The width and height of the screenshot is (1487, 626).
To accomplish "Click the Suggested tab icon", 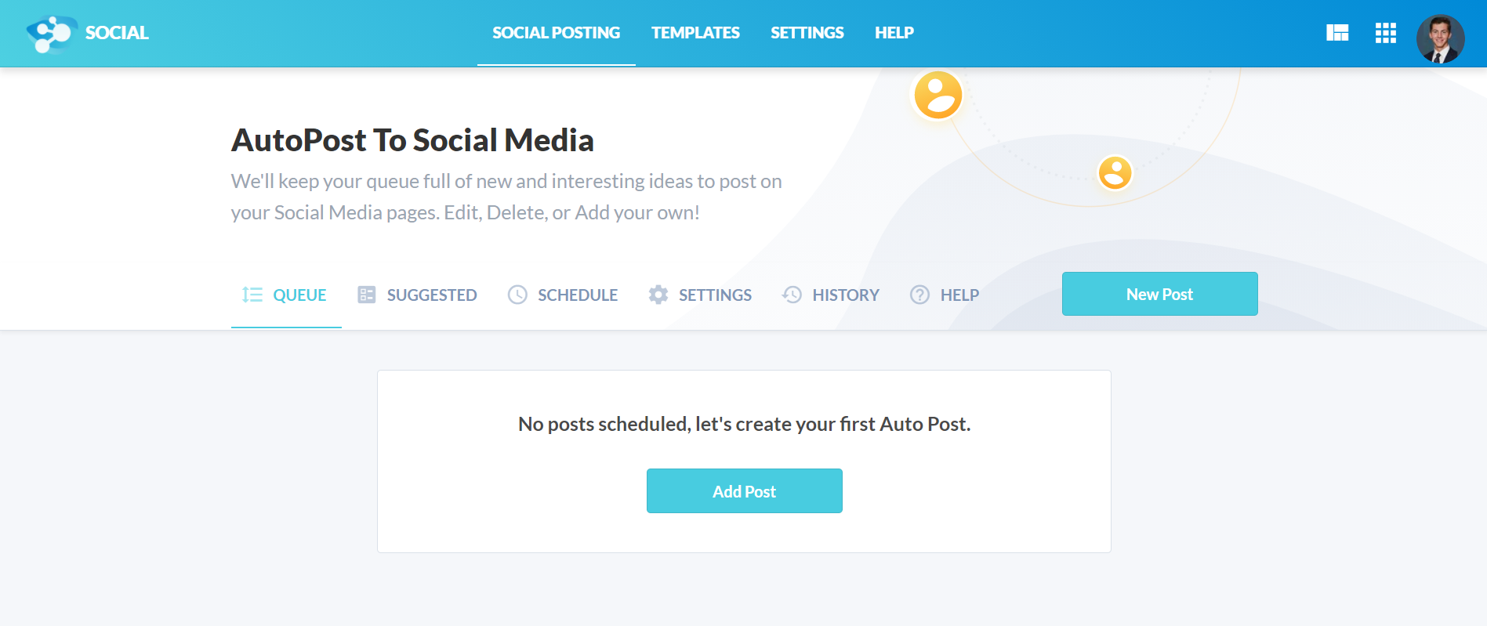I will pyautogui.click(x=367, y=295).
